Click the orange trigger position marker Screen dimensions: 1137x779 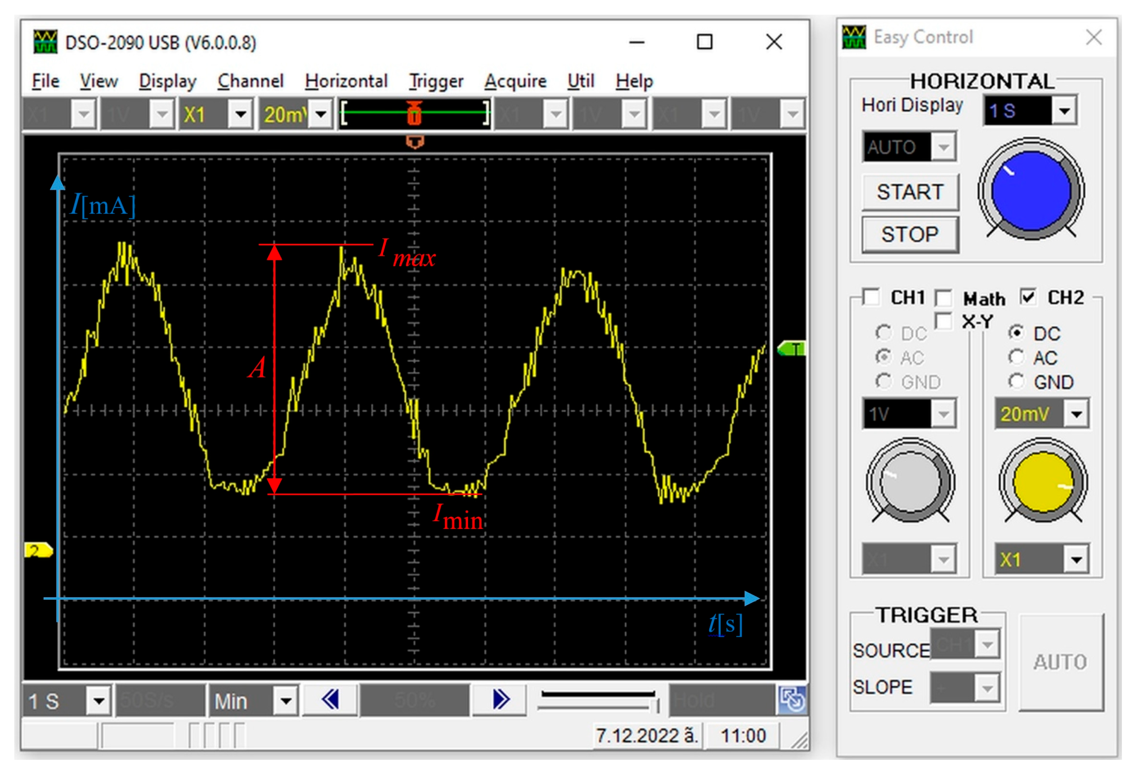(414, 142)
